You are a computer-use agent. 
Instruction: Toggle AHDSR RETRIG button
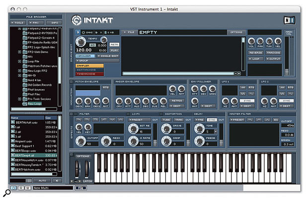coord(177,100)
